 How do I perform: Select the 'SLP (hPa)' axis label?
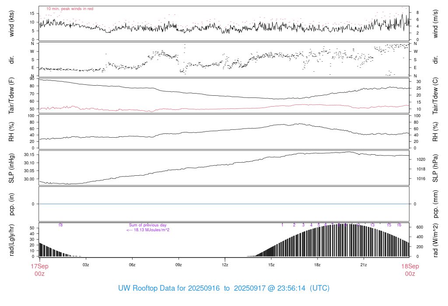[435, 168]
